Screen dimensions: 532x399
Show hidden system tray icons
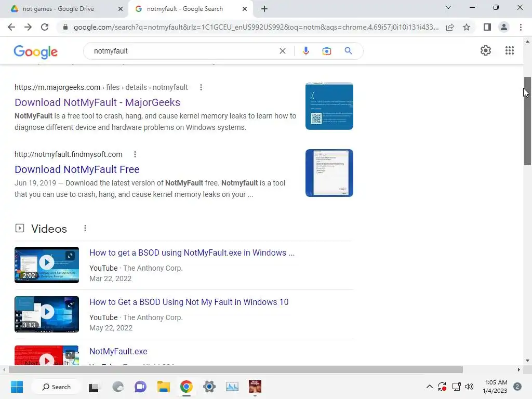[429, 387]
